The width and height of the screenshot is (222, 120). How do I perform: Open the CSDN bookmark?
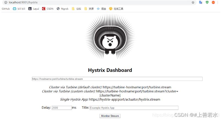point(48,9)
